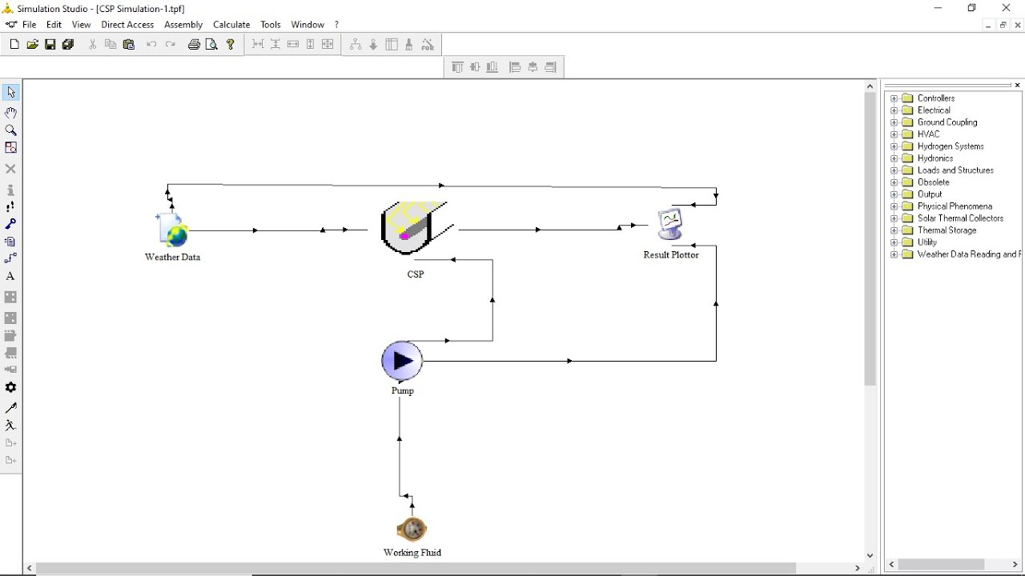
Task: Click the Open file folder icon
Action: pyautogui.click(x=32, y=45)
